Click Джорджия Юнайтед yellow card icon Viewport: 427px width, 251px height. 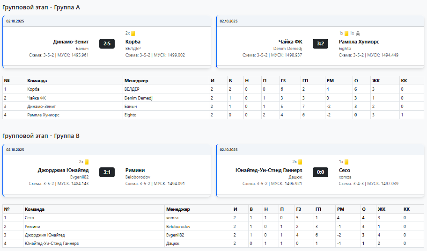[87, 162]
